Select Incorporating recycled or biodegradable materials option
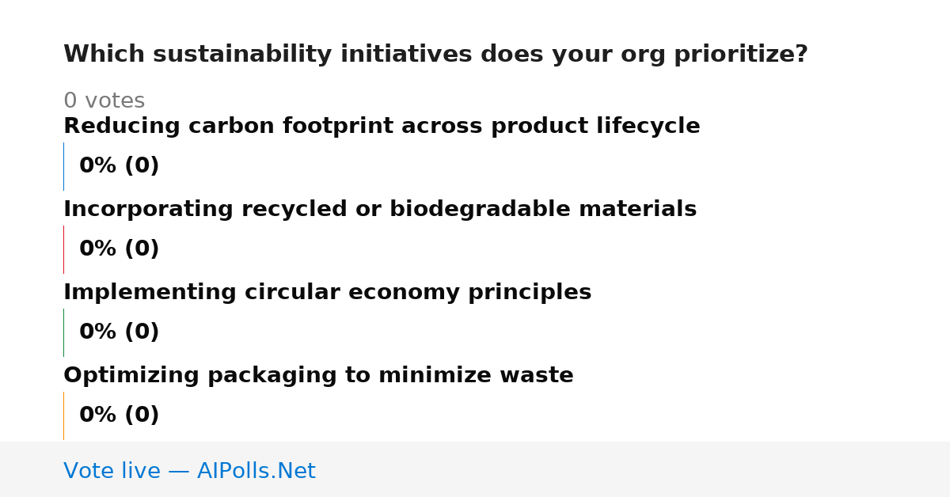The image size is (950, 497). click(x=380, y=210)
